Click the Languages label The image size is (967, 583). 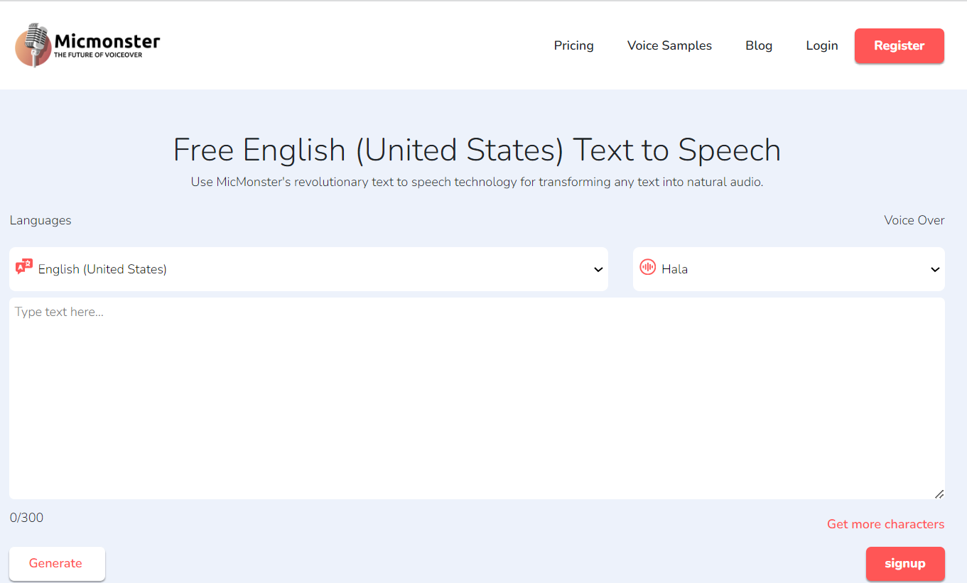click(40, 220)
